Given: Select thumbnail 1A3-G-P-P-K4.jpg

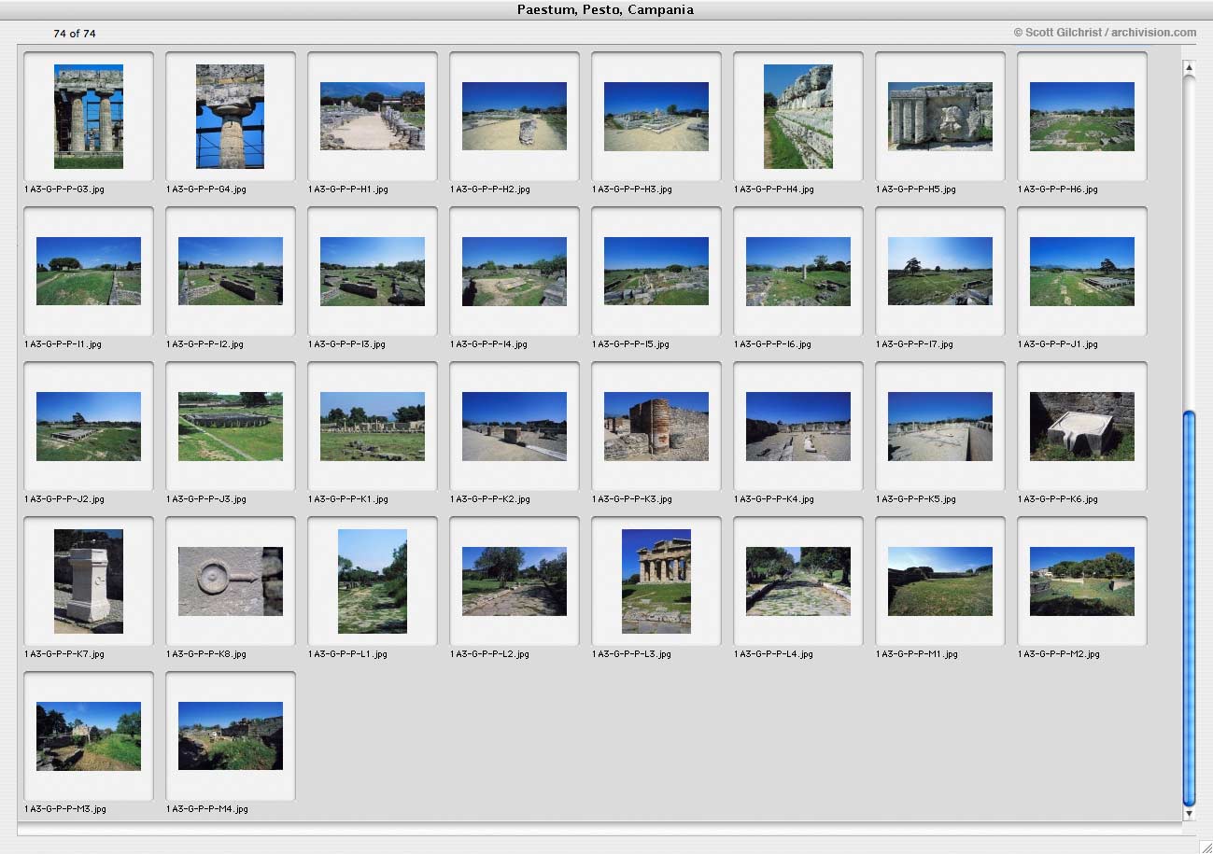Looking at the screenshot, I should pos(798,427).
